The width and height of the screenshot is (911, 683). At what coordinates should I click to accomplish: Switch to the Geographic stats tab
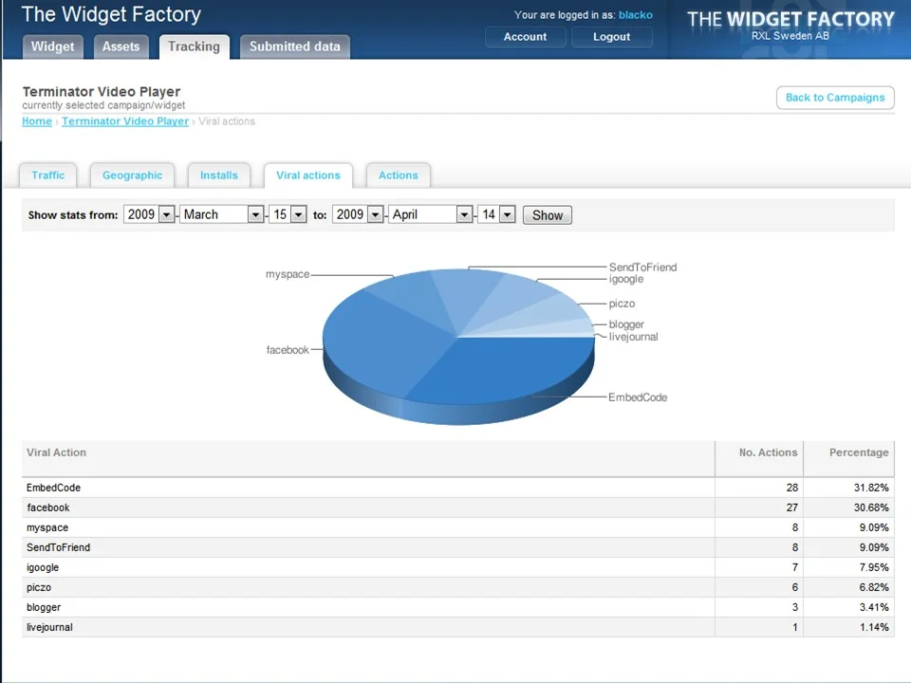click(132, 175)
